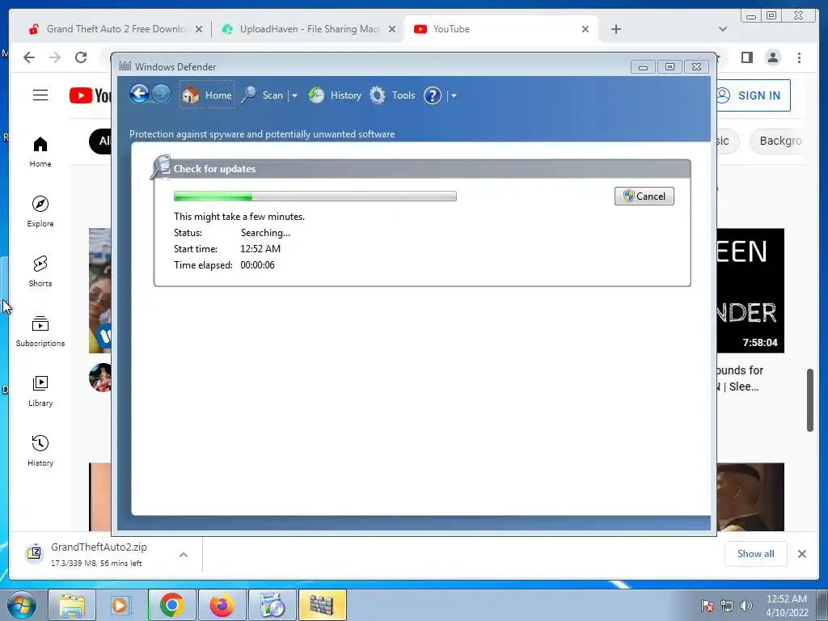The width and height of the screenshot is (828, 621).
Task: Click Chrome forward navigation arrow
Action: 55,57
